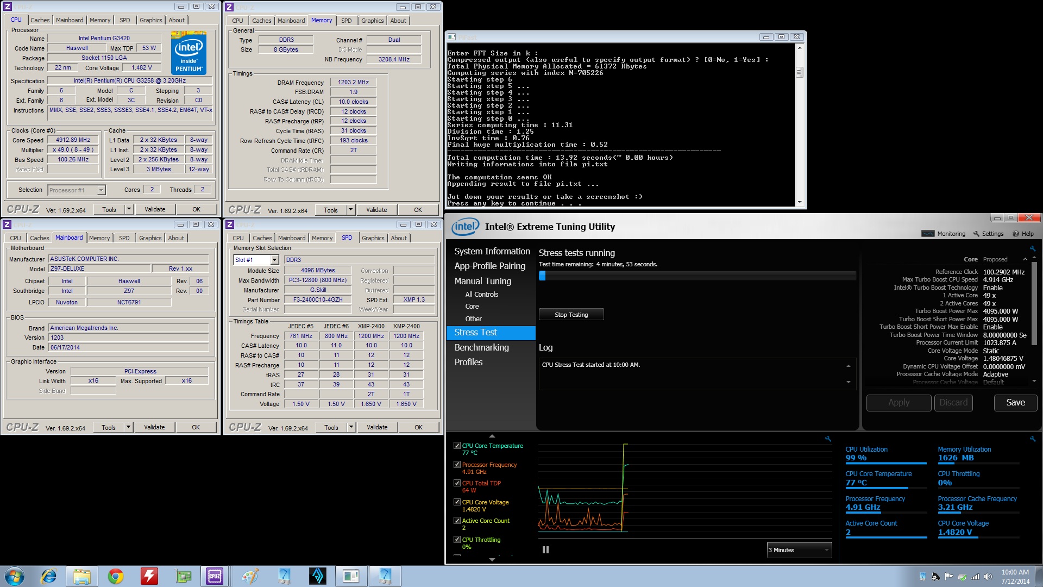
Task: Click Save button in XTU
Action: pyautogui.click(x=1015, y=403)
